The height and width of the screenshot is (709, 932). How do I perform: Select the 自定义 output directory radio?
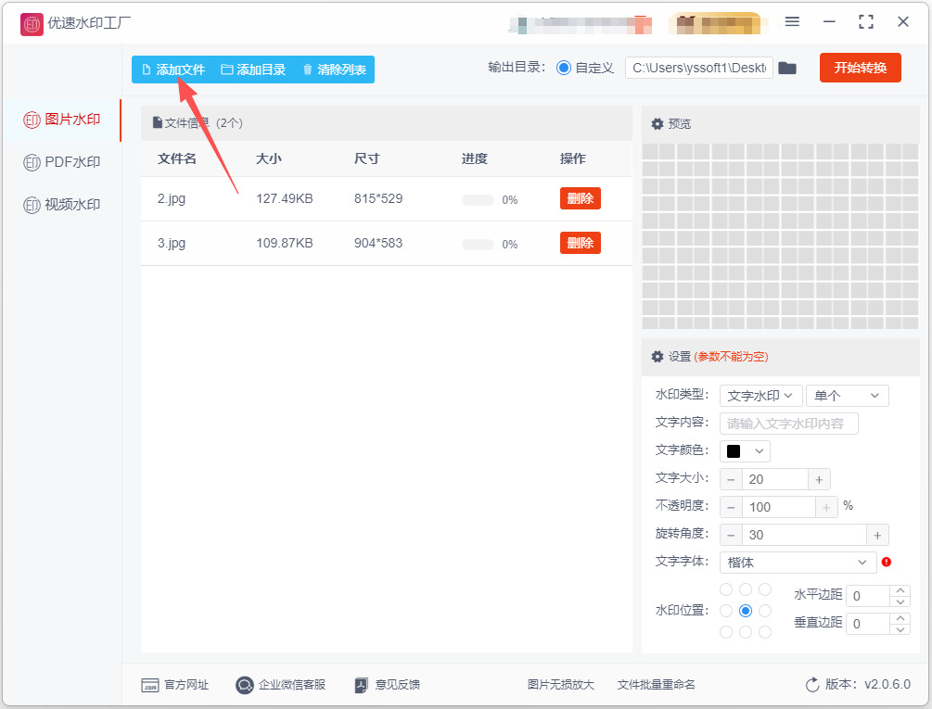pos(564,68)
